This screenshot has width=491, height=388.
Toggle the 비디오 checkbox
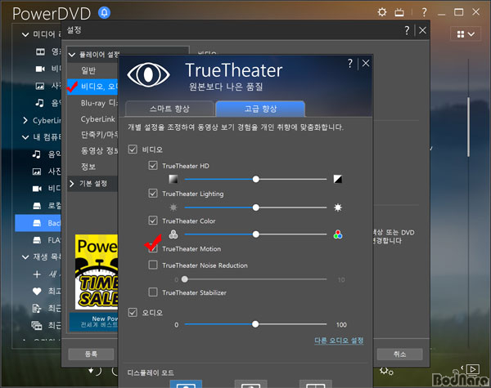(133, 149)
